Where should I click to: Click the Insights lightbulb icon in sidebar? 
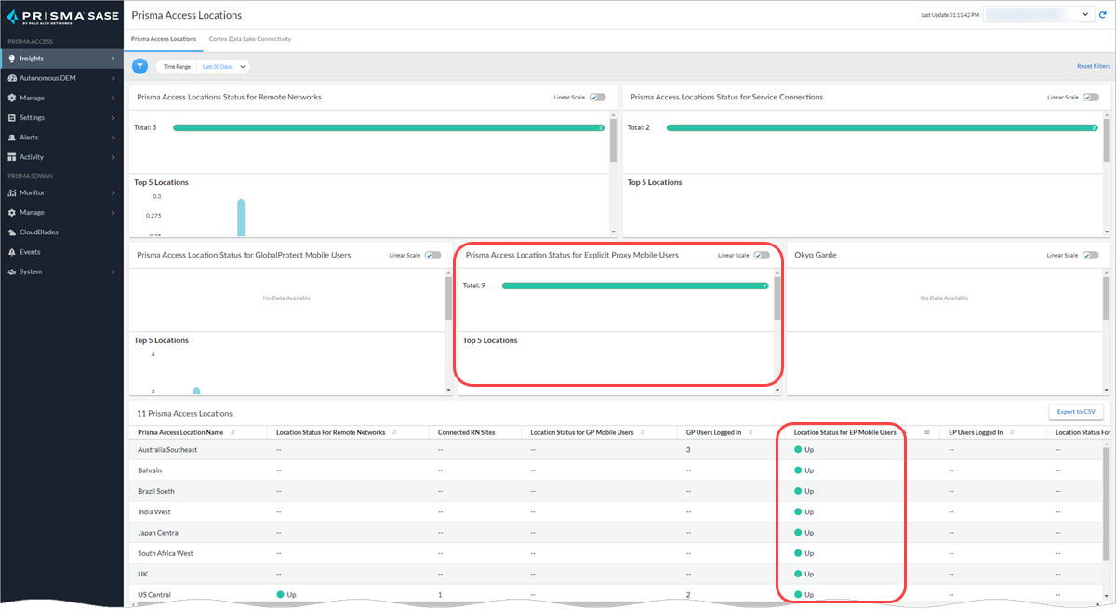click(x=11, y=59)
